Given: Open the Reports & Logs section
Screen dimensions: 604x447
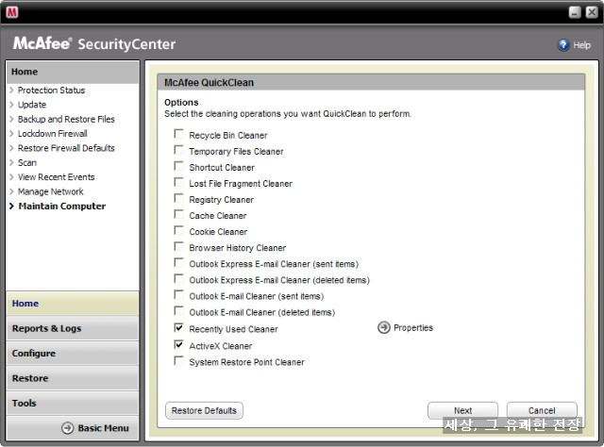Looking at the screenshot, I should [73, 328].
